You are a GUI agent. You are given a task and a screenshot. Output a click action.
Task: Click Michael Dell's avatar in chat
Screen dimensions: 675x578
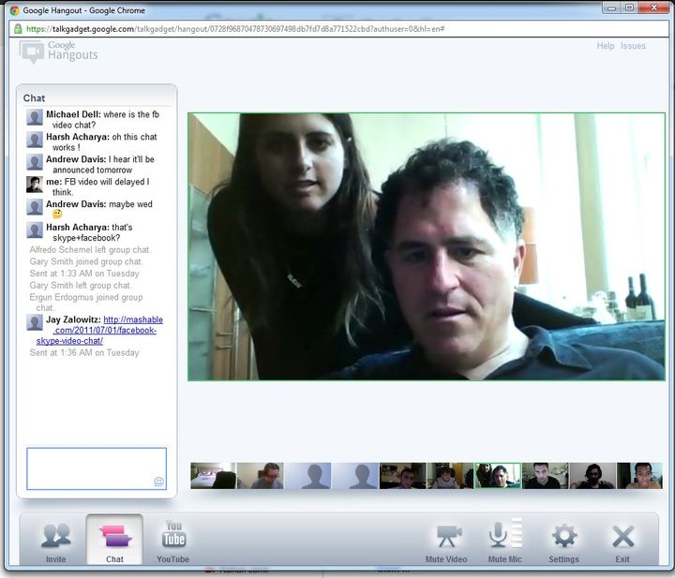35,118
